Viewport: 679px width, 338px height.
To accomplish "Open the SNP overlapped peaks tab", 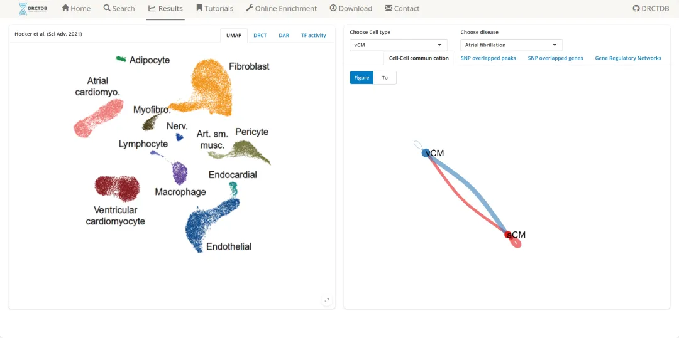I will coord(488,58).
